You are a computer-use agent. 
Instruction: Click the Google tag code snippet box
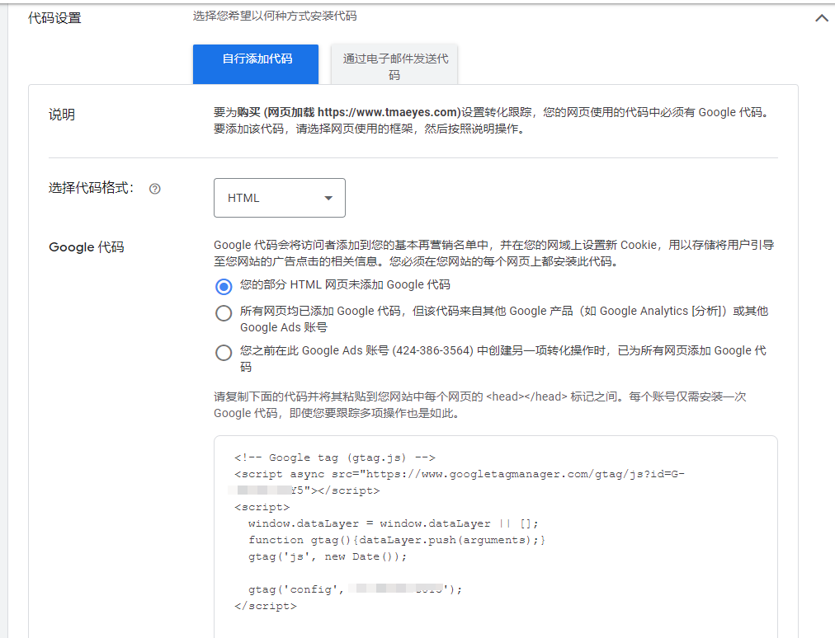click(496, 537)
